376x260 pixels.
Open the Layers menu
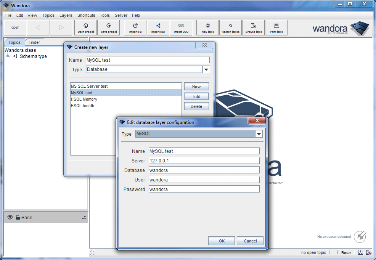[x=66, y=15]
